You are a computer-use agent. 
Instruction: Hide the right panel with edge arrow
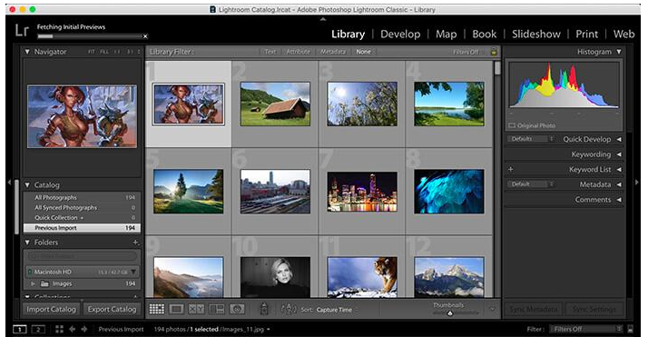point(637,182)
